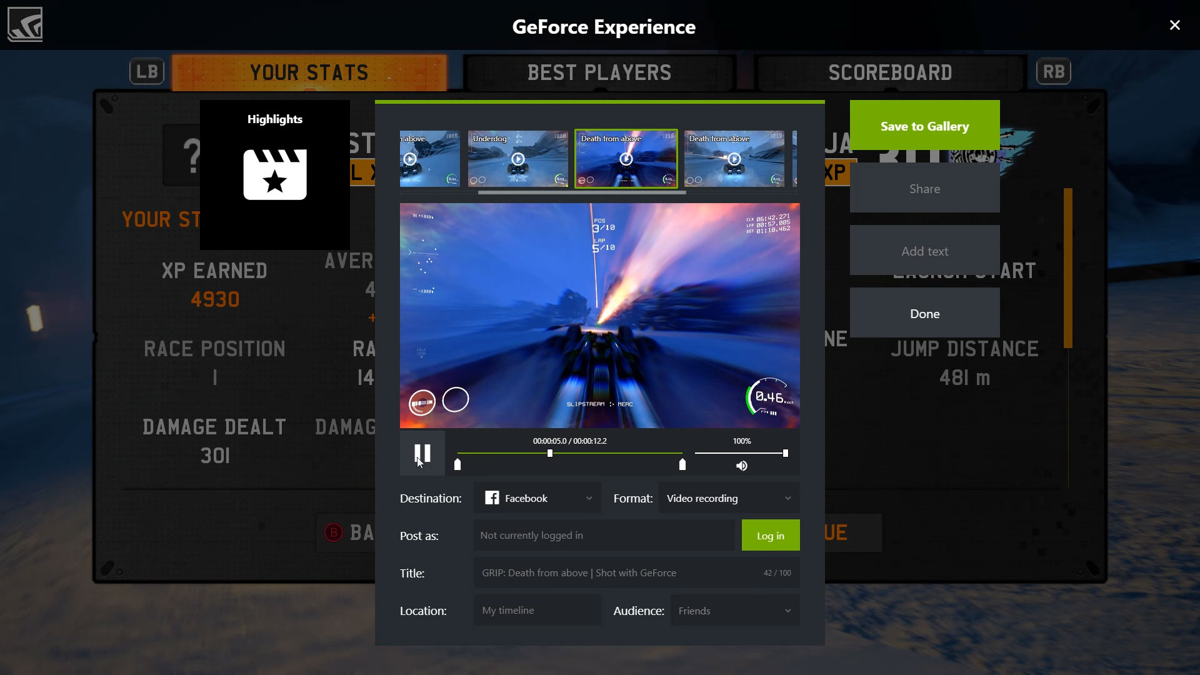Click the Log in button
Viewport: 1200px width, 675px height.
770,536
